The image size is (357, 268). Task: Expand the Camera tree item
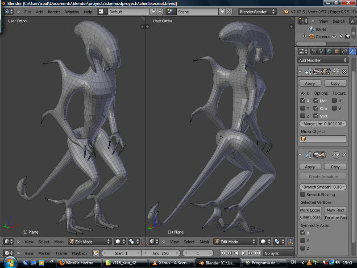(x=305, y=37)
